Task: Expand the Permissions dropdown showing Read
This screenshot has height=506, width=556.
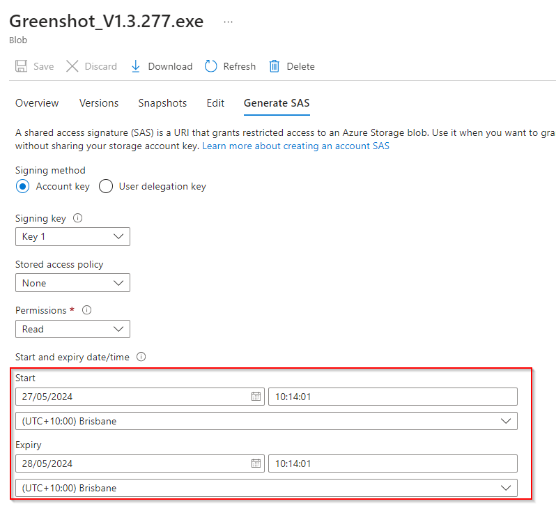Action: click(72, 329)
